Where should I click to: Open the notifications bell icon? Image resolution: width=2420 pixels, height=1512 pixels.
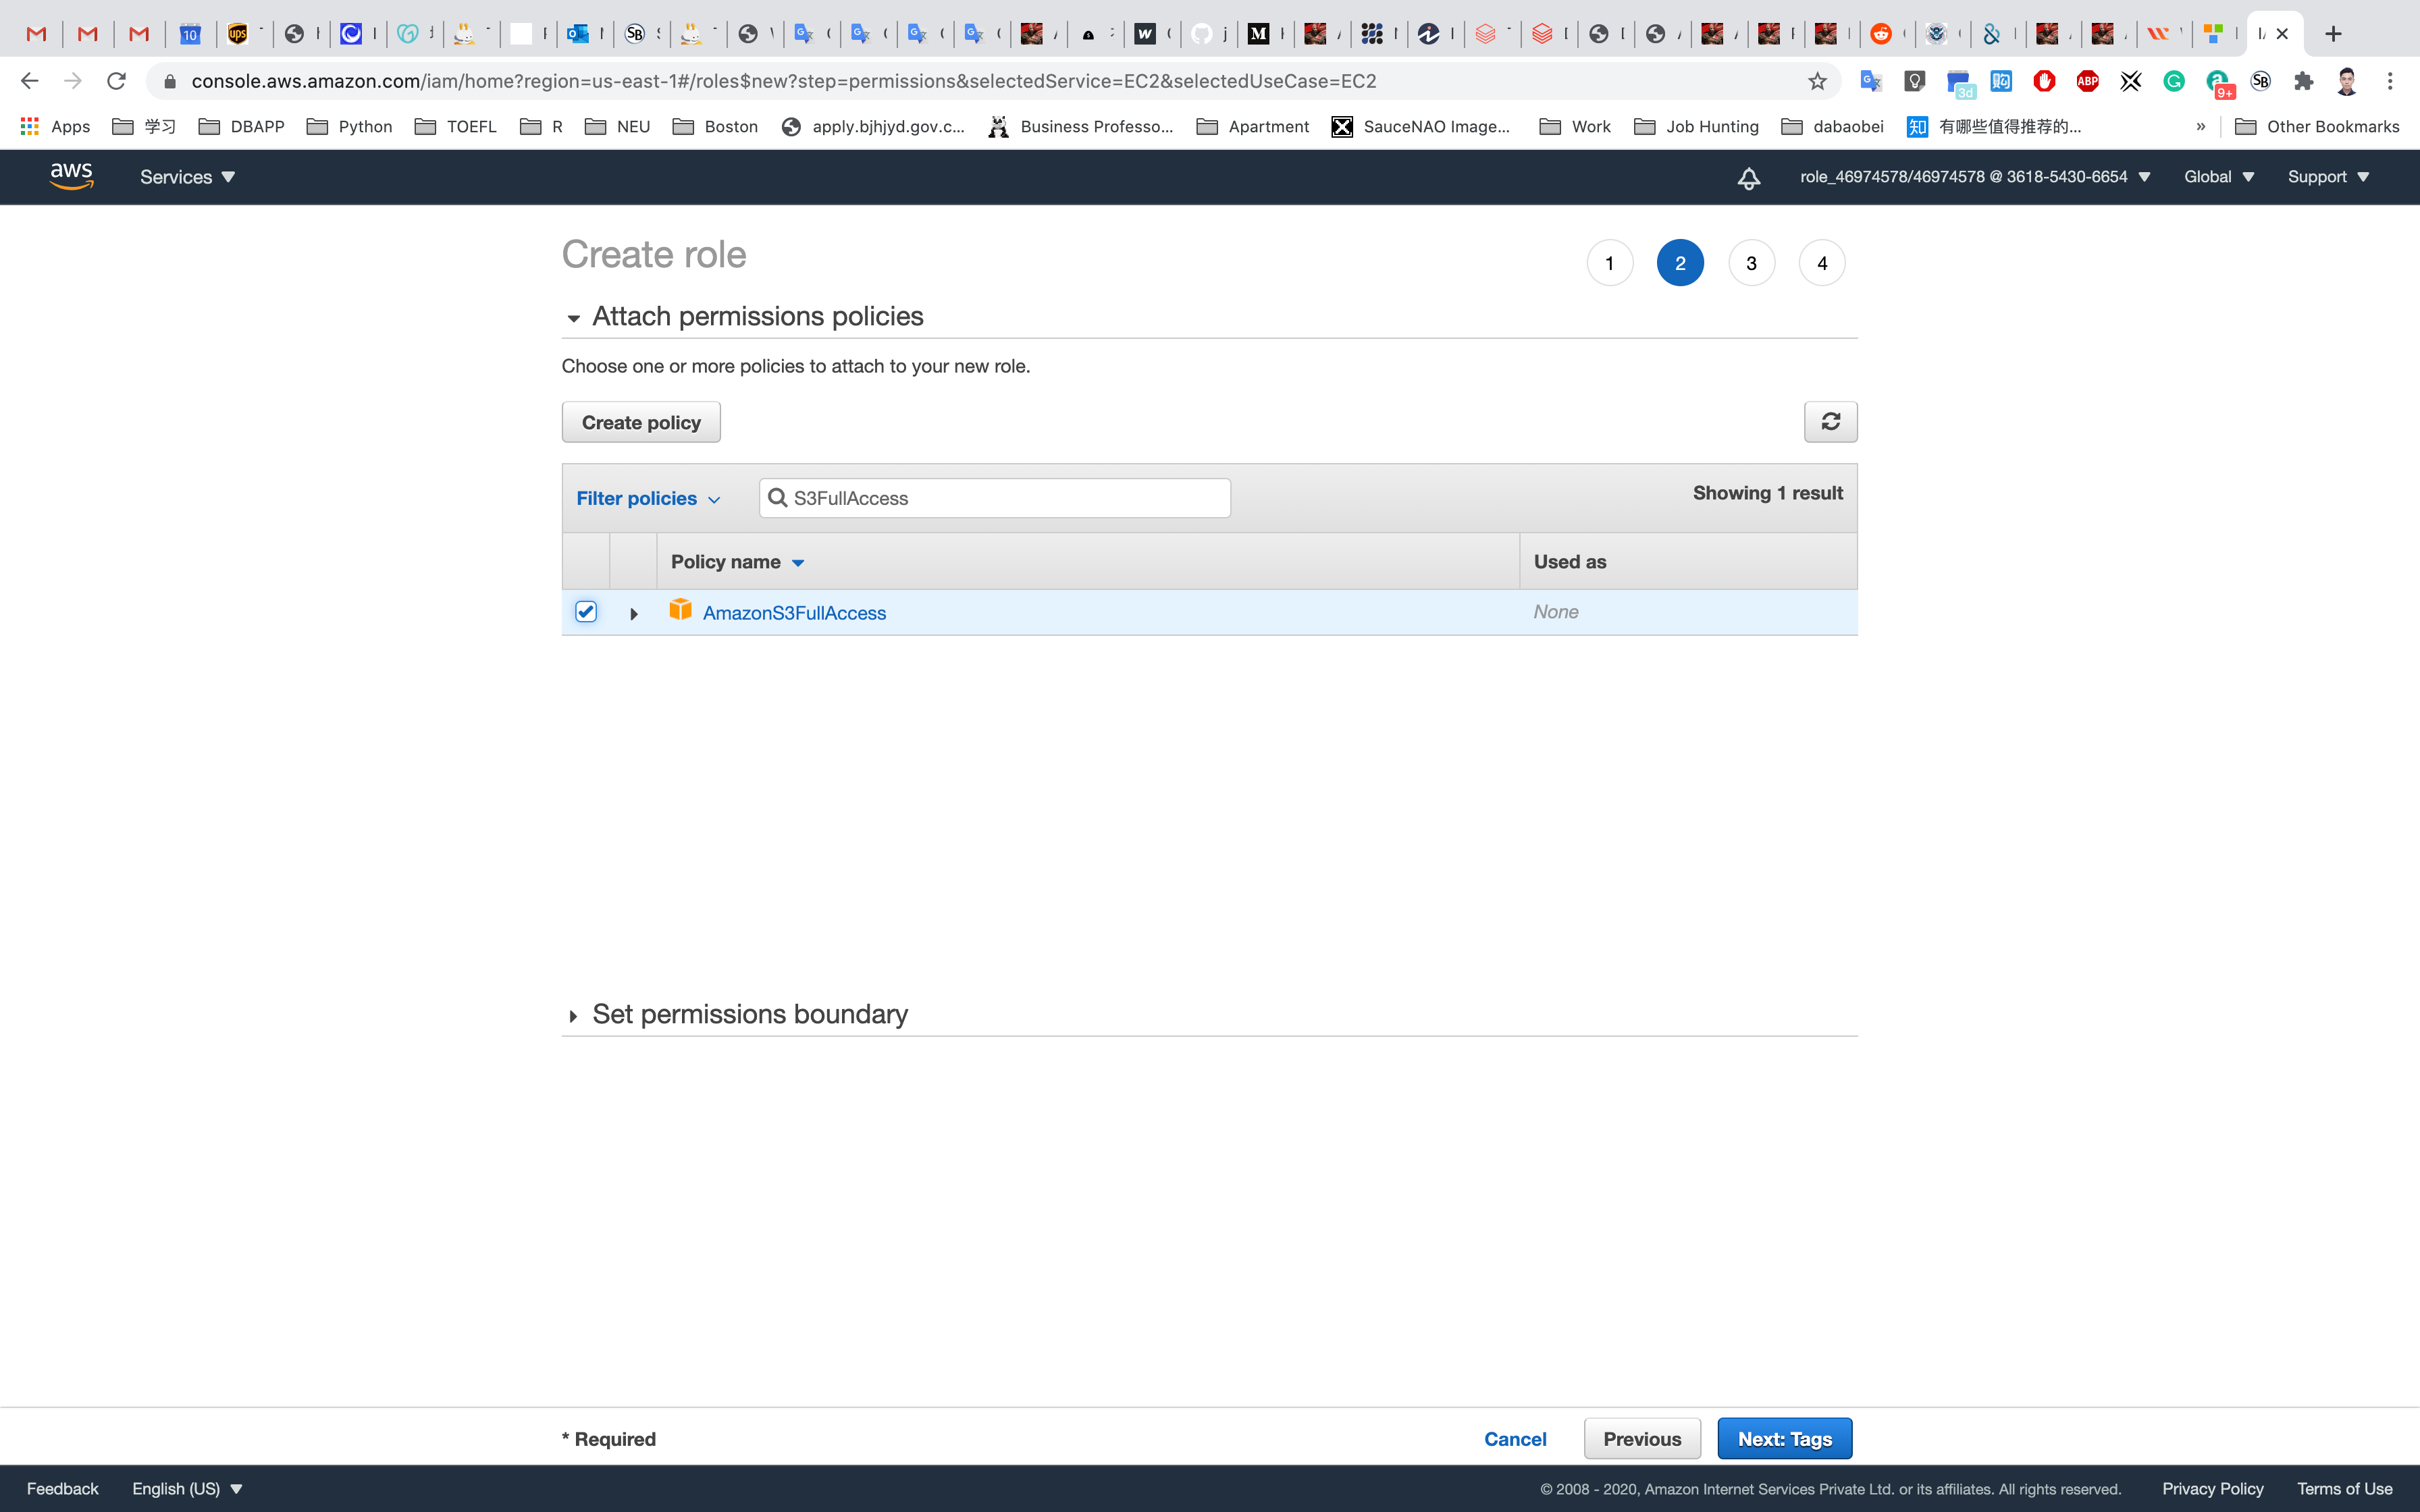click(x=1748, y=178)
